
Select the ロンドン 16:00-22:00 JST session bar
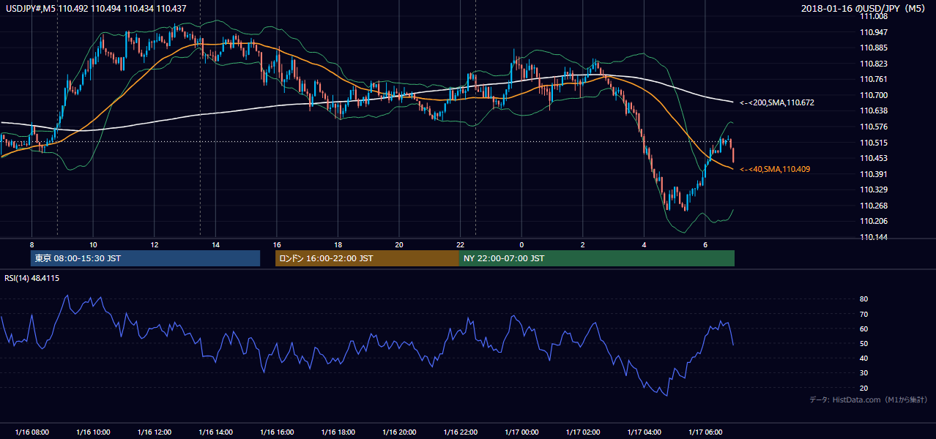[x=367, y=258]
